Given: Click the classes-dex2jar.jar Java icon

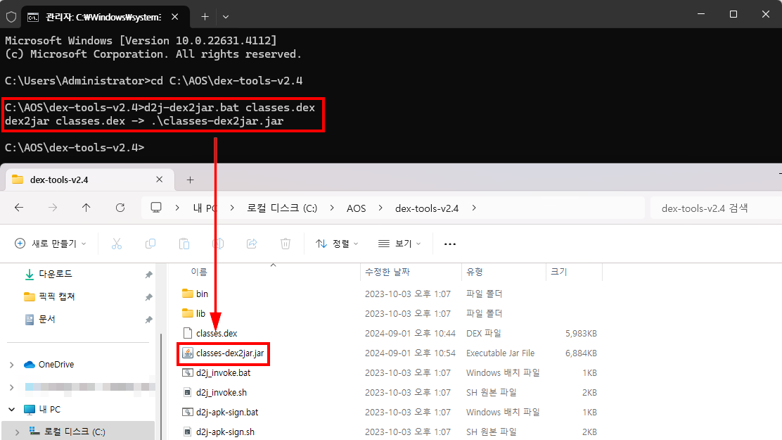Looking at the screenshot, I should (x=188, y=353).
